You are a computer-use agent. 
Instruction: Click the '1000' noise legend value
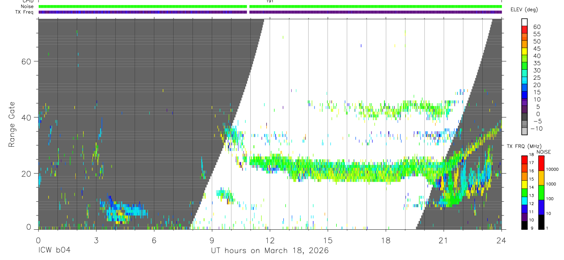tap(551, 184)
